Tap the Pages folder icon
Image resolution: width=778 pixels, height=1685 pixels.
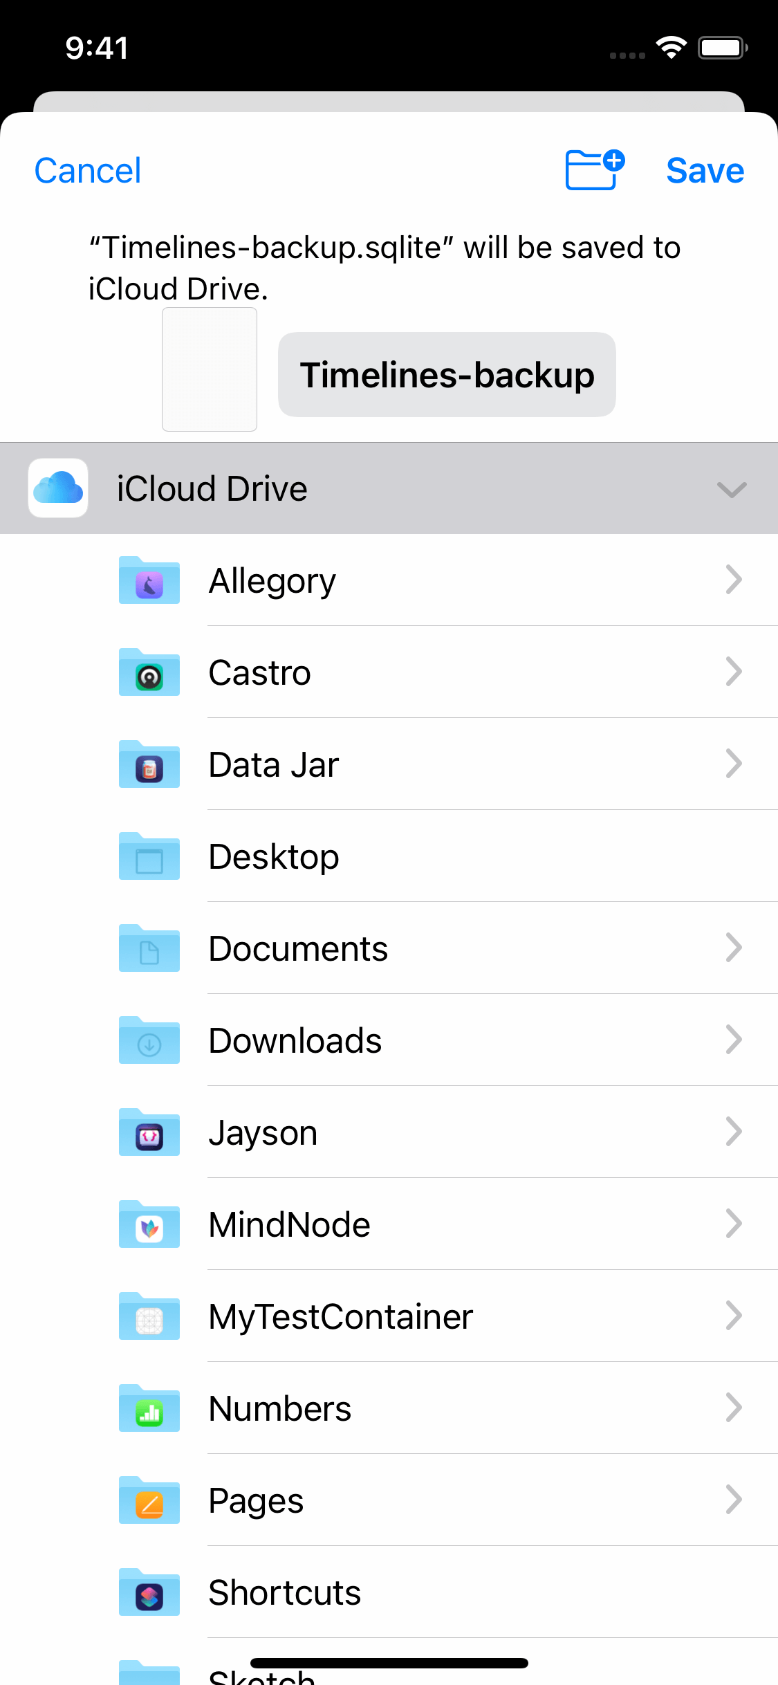(x=149, y=1500)
